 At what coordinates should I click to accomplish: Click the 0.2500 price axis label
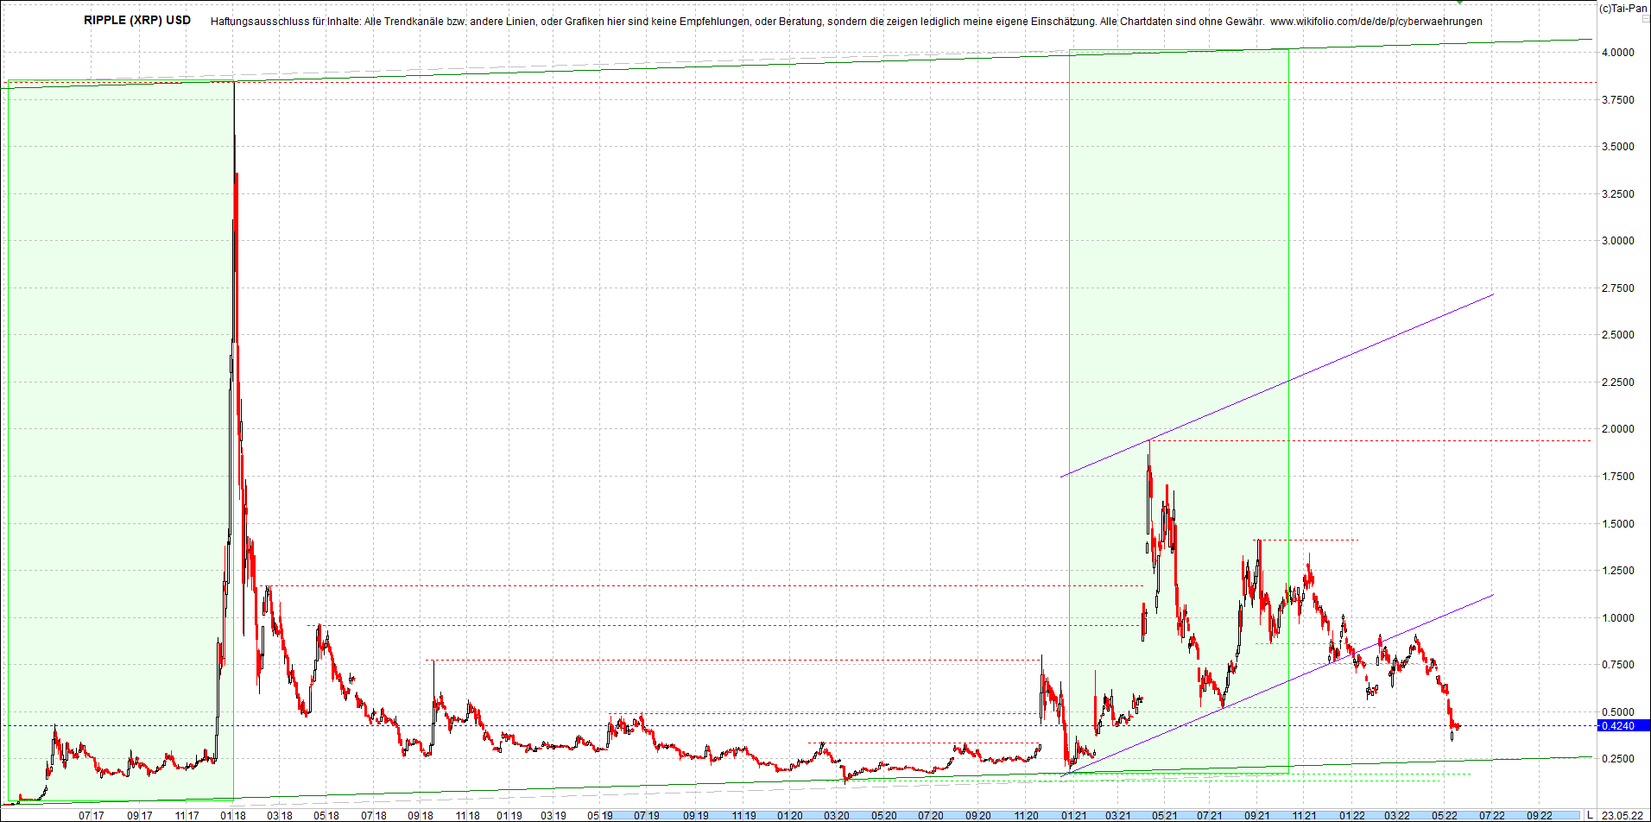[1617, 759]
